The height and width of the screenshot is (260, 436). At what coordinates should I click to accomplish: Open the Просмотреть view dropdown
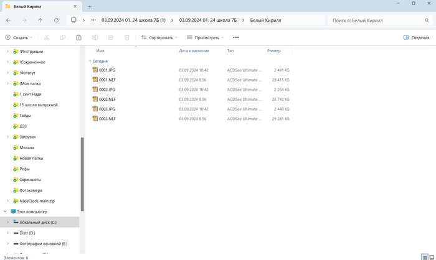click(206, 37)
